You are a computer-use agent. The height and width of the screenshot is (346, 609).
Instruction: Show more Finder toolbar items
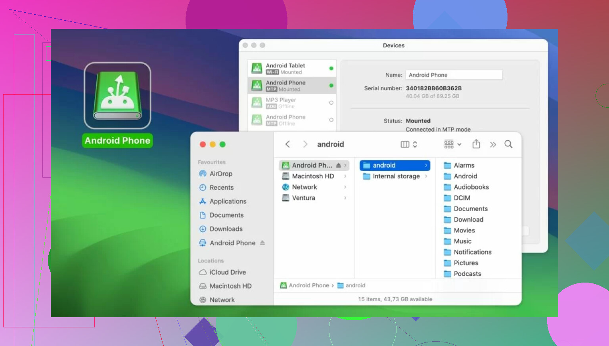pos(493,145)
